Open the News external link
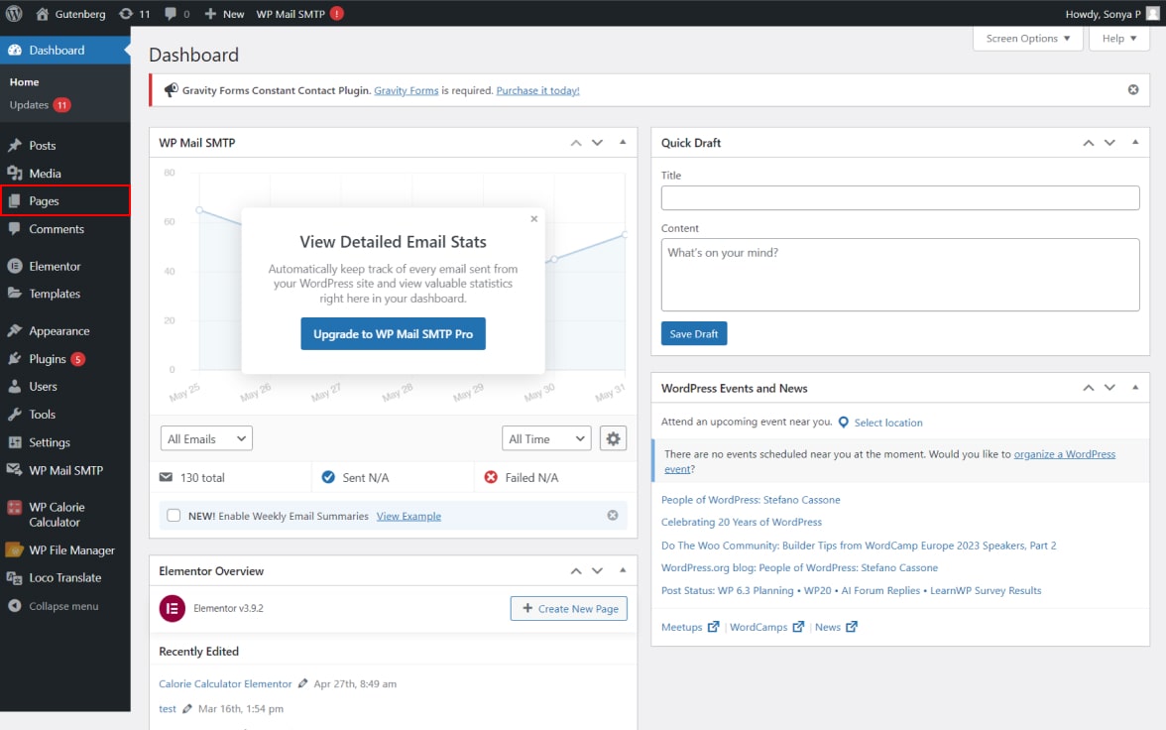Screen dimensions: 1166x730 coord(836,627)
